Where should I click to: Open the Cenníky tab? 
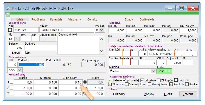coord(92,19)
